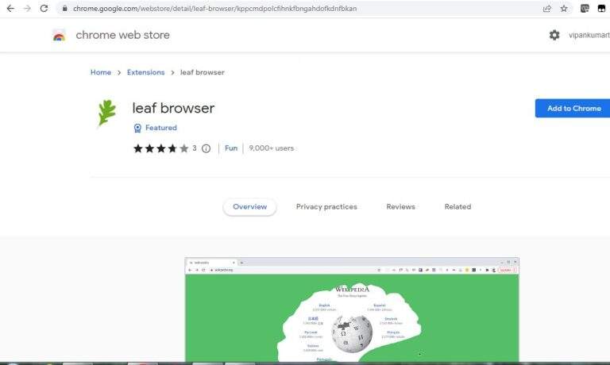Open settings via the gear icon

point(554,35)
